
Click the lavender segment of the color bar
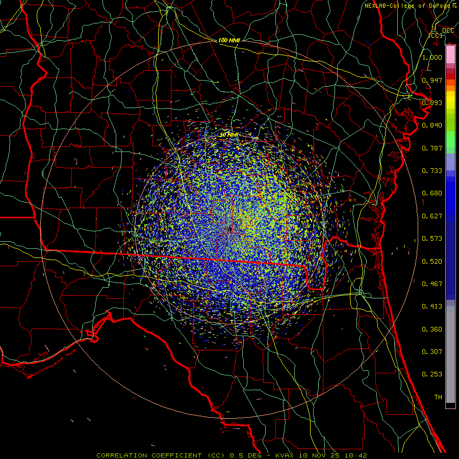click(450, 162)
